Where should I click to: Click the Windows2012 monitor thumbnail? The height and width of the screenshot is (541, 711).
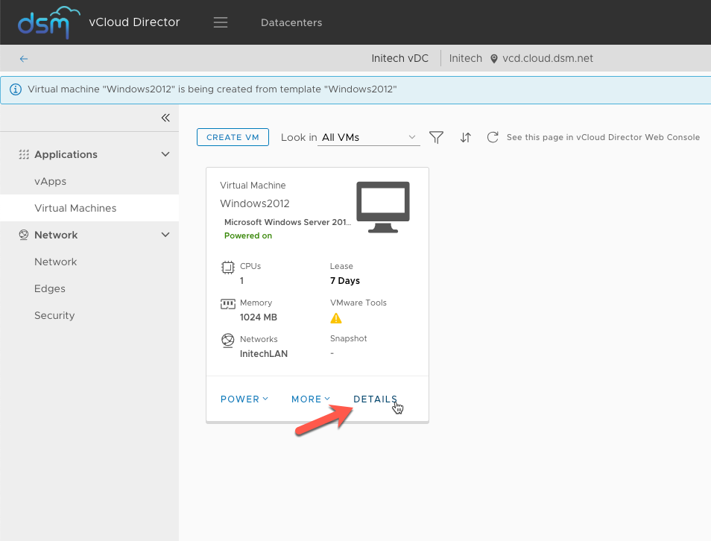[x=383, y=206]
